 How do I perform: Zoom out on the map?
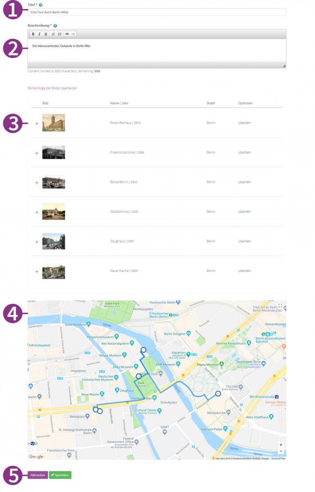click(281, 451)
